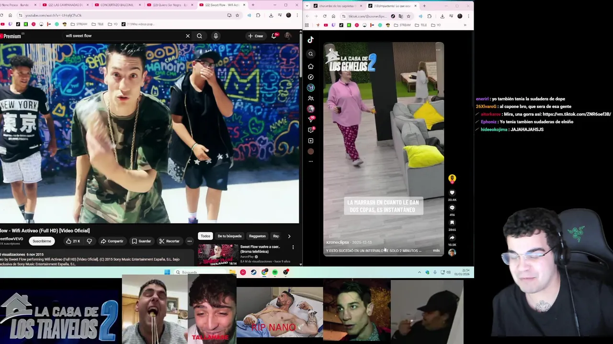This screenshot has width=613, height=344.
Task: Go to TikTok Home (Para ti) icon
Action: coord(310,66)
